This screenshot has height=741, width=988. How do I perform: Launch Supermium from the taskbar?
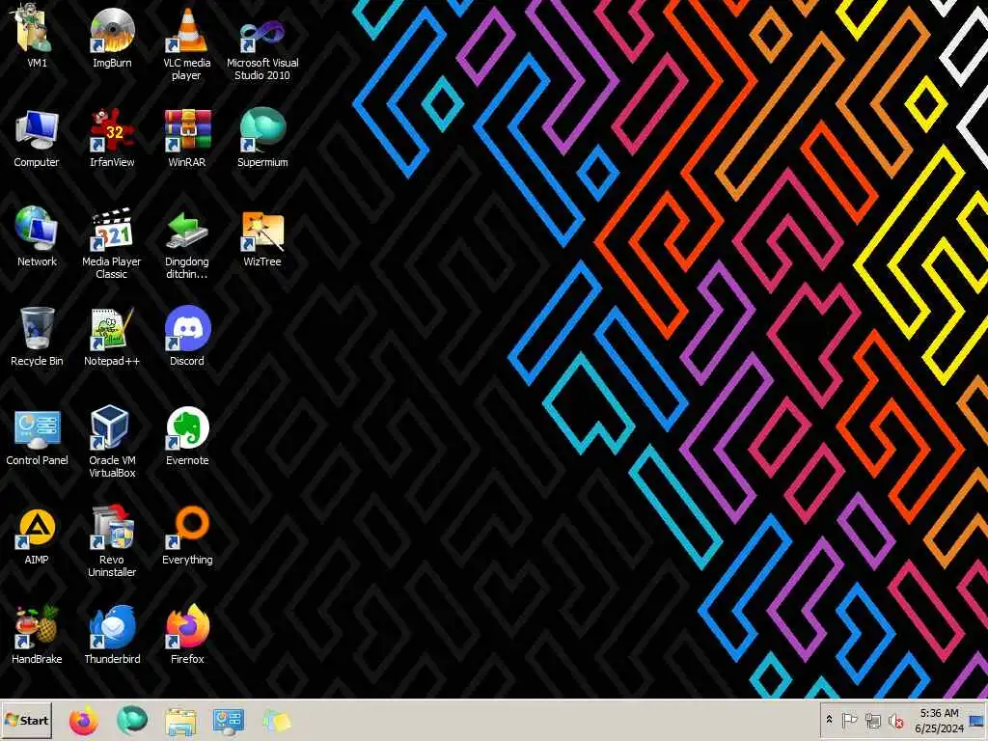[131, 720]
